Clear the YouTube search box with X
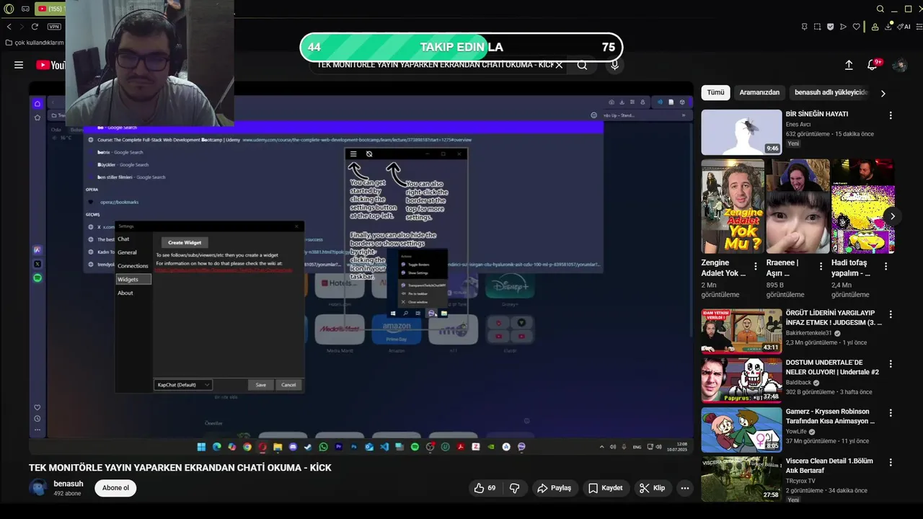This screenshot has height=519, width=923. (x=559, y=65)
